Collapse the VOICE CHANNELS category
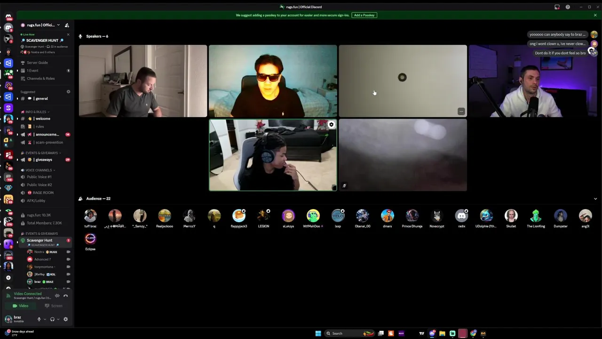 click(x=39, y=170)
